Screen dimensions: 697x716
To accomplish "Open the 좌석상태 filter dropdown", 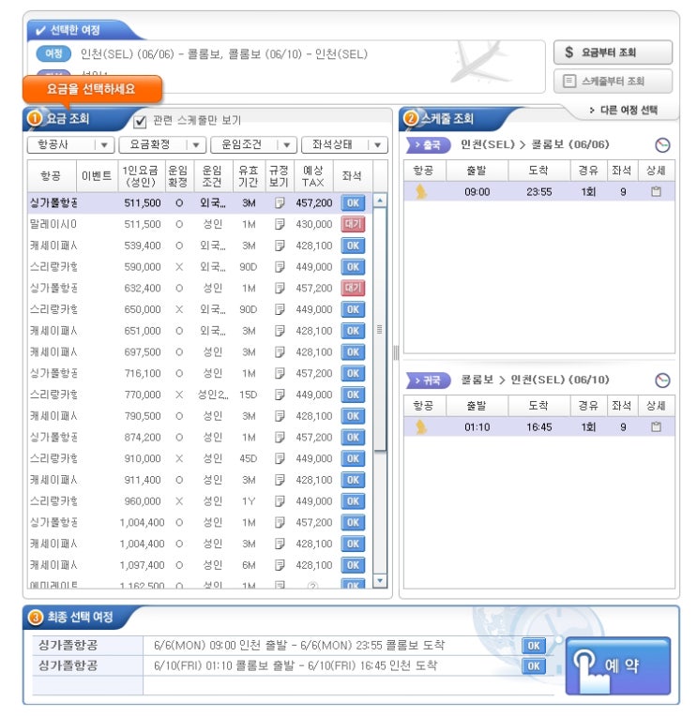I will pos(344,145).
